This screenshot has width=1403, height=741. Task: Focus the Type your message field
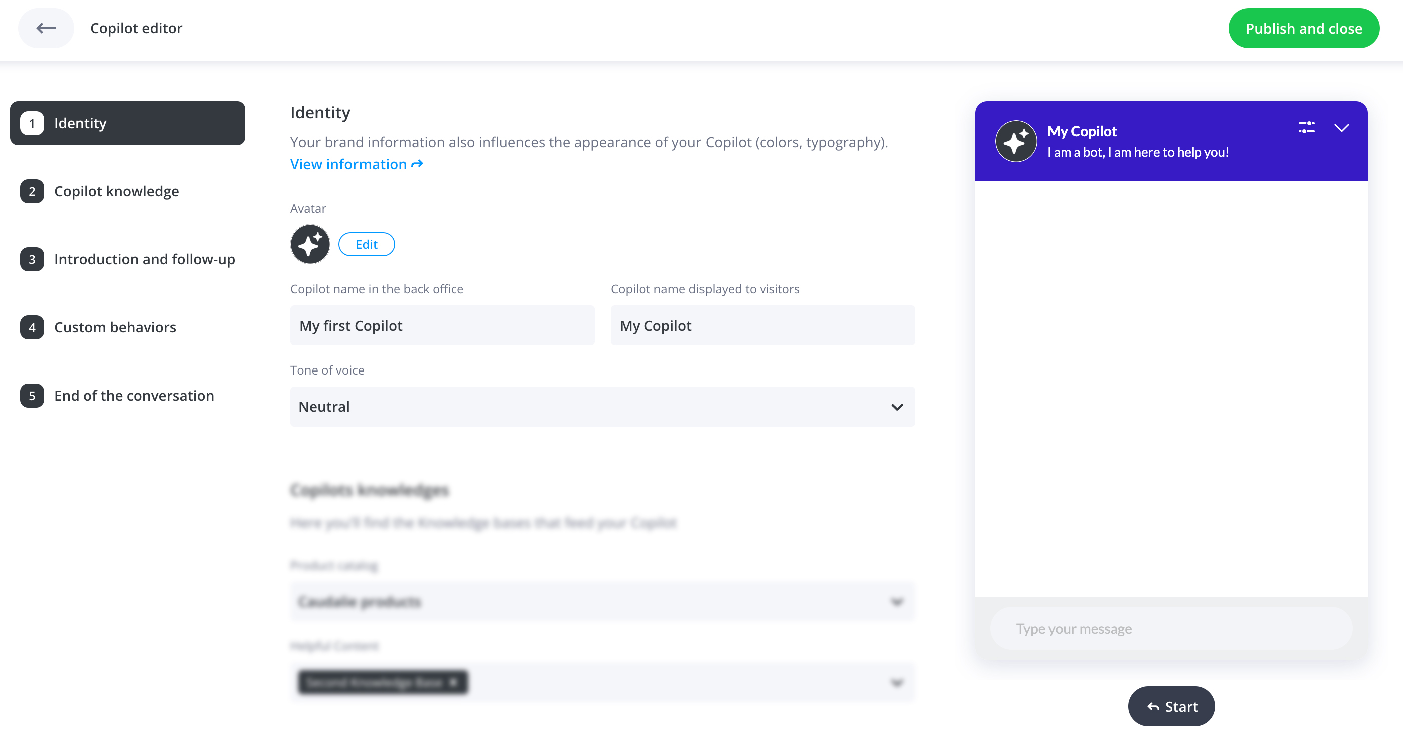1172,629
